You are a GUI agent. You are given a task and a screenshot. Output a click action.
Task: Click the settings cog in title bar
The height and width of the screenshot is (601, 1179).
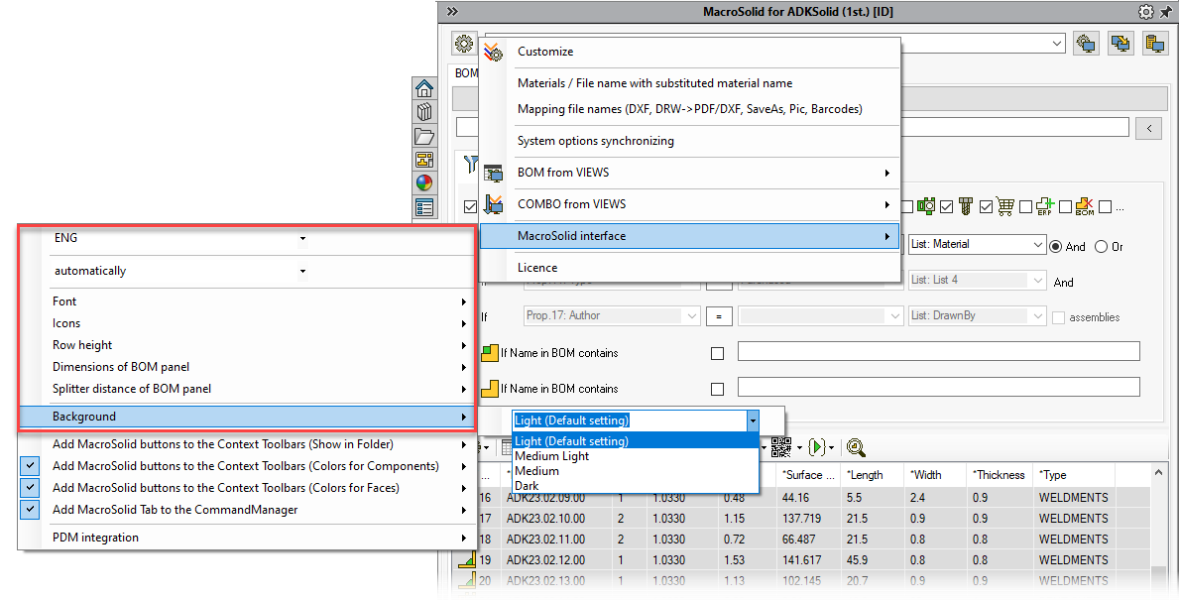coord(1146,11)
